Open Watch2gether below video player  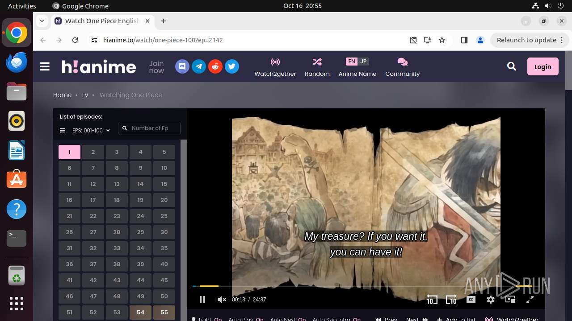(x=512, y=319)
